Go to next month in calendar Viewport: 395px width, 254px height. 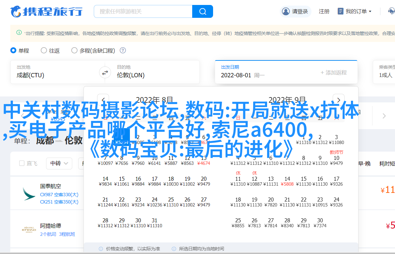(339, 100)
